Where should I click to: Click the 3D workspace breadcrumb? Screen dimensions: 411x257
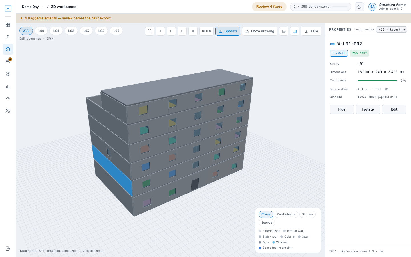coord(64,7)
